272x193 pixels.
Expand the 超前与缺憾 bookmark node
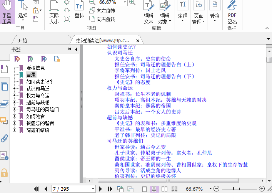point(14,102)
